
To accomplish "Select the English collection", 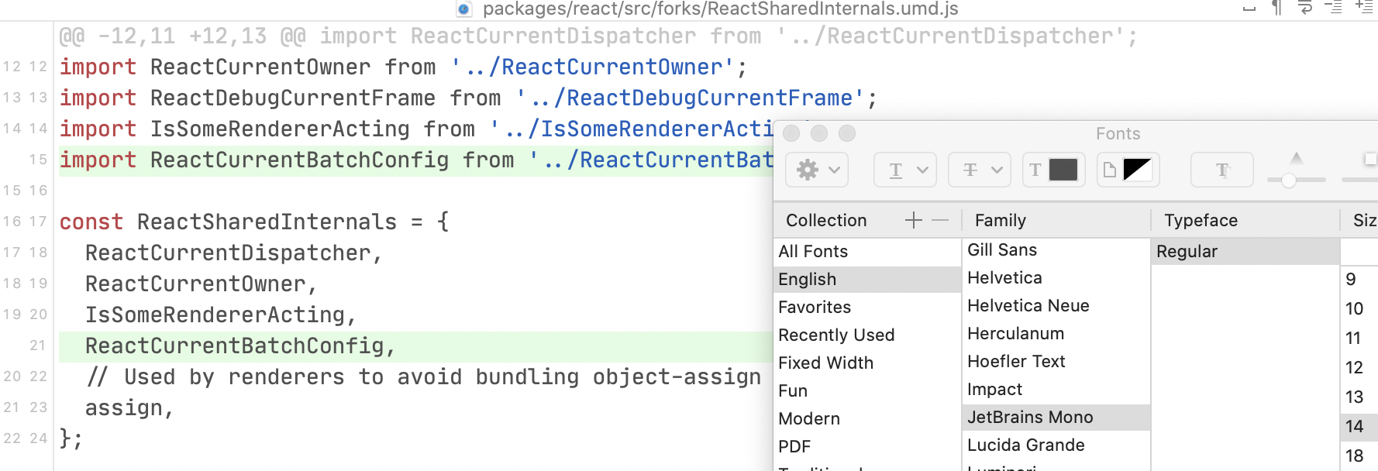I will 867,279.
